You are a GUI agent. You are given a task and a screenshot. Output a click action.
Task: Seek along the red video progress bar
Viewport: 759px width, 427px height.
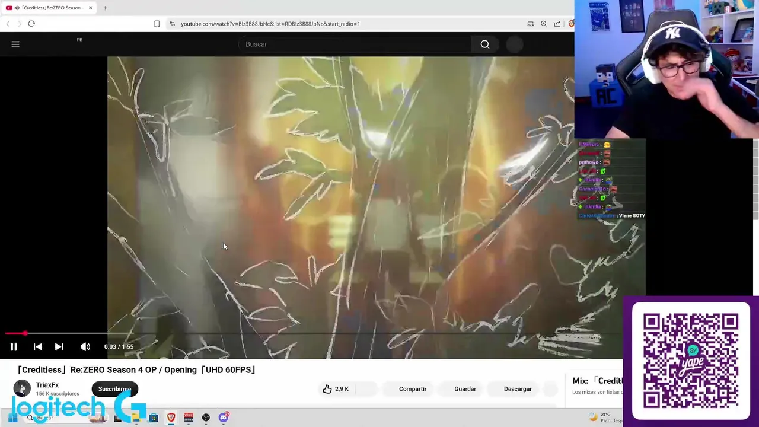[15, 334]
